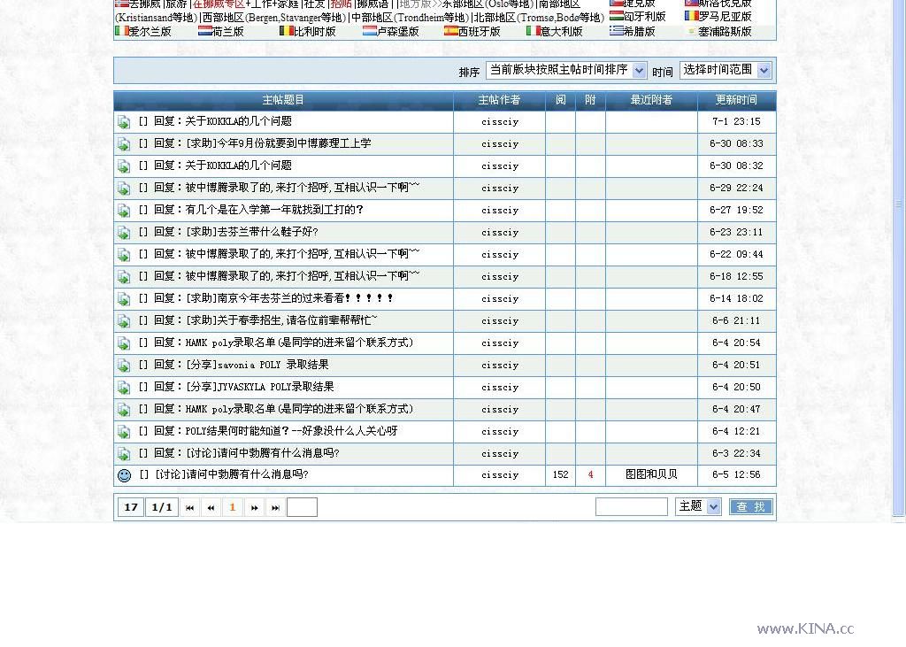This screenshot has width=906, height=647.
Task: Click the page jump input box
Action: point(302,507)
